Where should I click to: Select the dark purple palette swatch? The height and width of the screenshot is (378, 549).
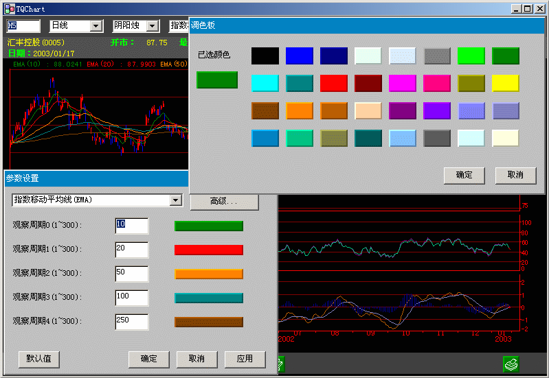(402, 111)
